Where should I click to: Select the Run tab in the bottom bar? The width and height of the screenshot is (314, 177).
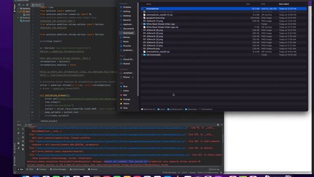click(x=21, y=169)
